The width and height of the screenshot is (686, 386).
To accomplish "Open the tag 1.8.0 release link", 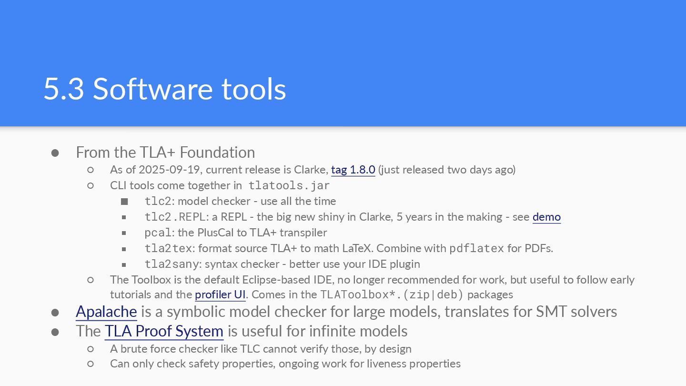I will click(353, 170).
